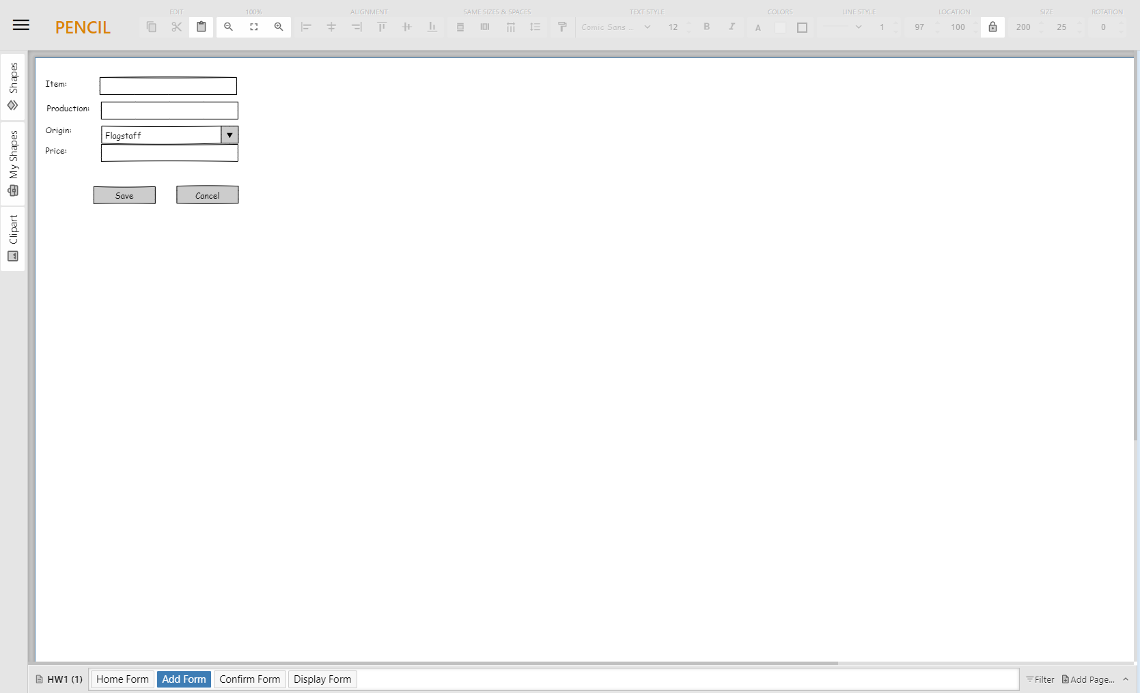The width and height of the screenshot is (1140, 693).
Task: Select the 'Item:' label on canvas
Action: tap(56, 84)
